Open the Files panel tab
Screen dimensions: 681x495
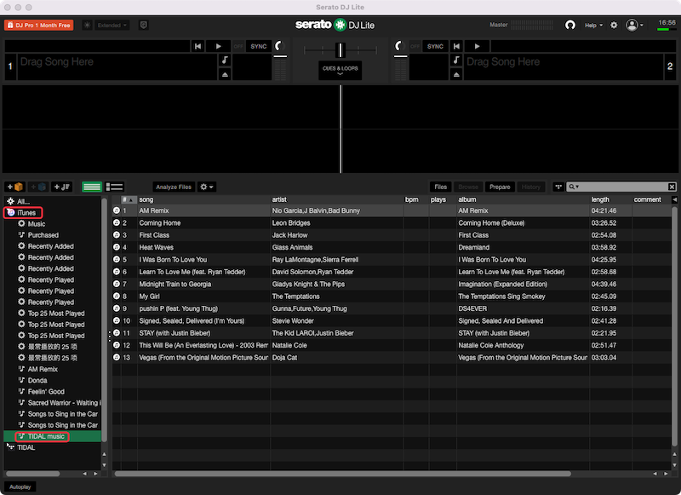coord(440,187)
